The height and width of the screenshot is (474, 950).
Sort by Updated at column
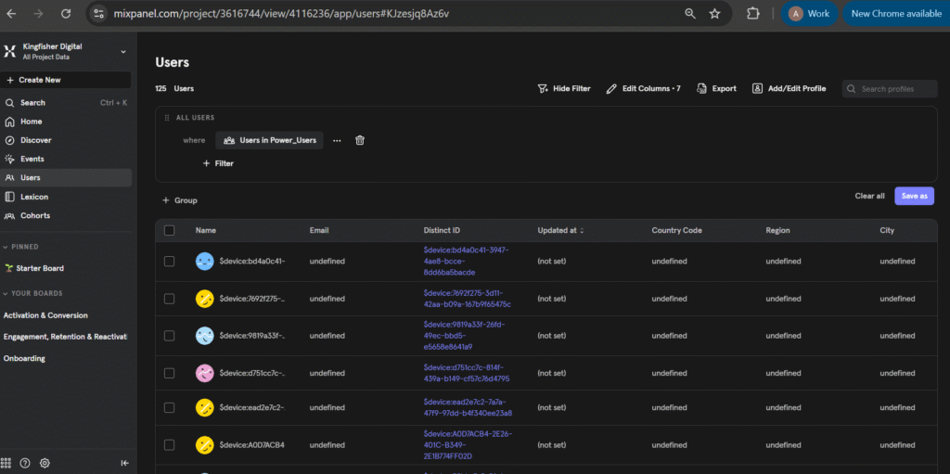(560, 231)
